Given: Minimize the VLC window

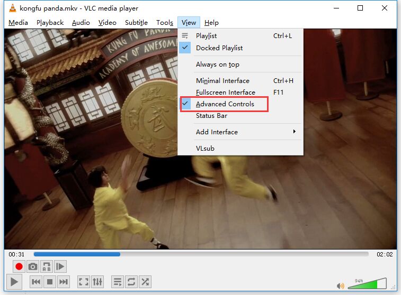Looking at the screenshot, I should [x=336, y=8].
